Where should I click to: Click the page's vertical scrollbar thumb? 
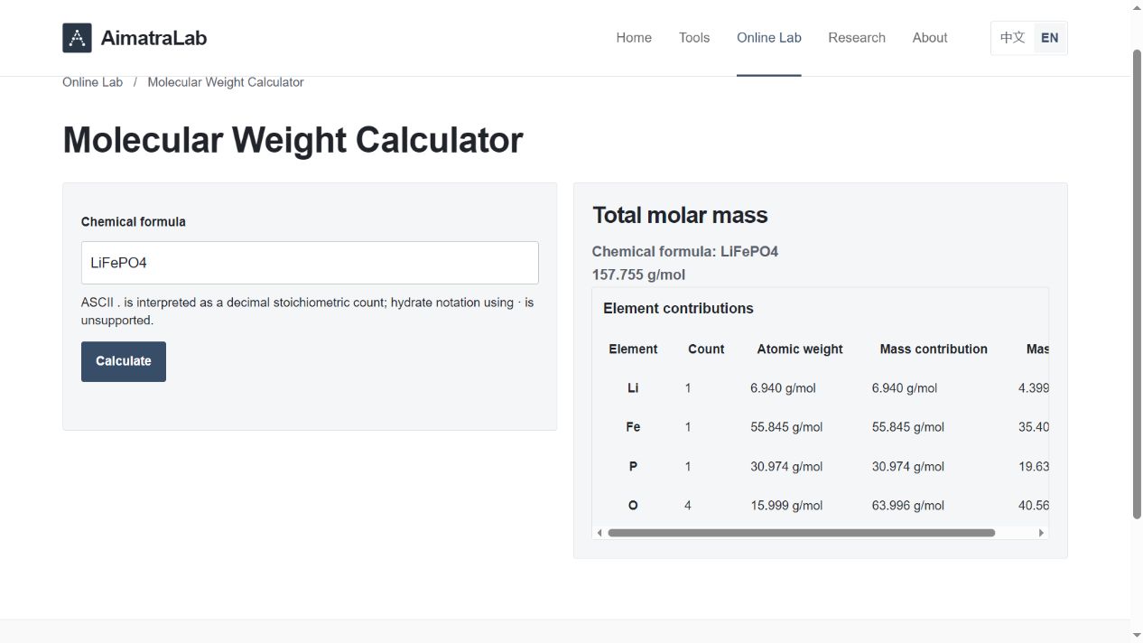coord(1137,284)
